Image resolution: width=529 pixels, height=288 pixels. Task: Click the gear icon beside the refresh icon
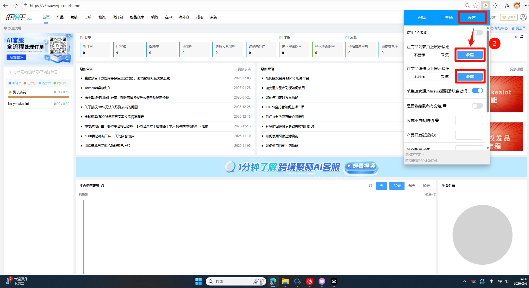(x=516, y=37)
